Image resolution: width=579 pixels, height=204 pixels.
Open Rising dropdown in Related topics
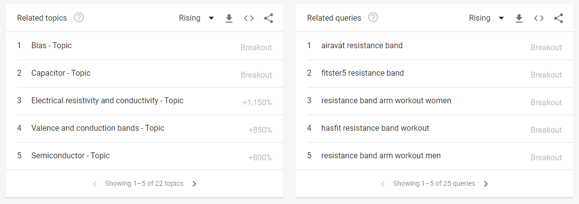[196, 18]
